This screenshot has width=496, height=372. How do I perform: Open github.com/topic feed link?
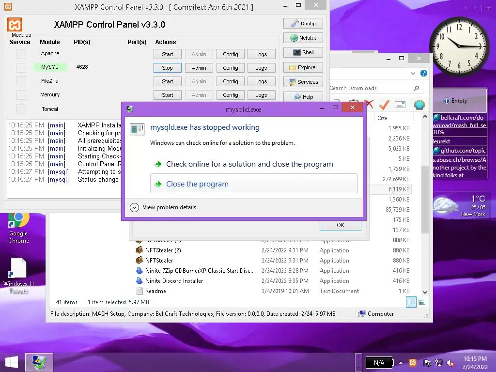point(460,151)
